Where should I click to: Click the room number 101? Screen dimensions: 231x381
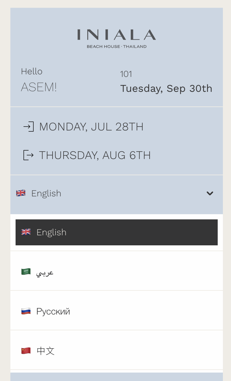(126, 74)
